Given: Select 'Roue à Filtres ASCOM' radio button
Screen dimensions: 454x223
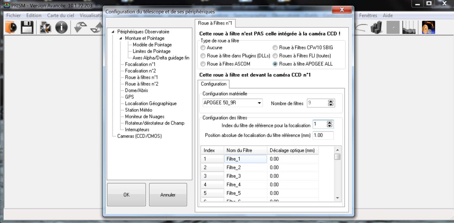Looking at the screenshot, I should coord(203,64).
